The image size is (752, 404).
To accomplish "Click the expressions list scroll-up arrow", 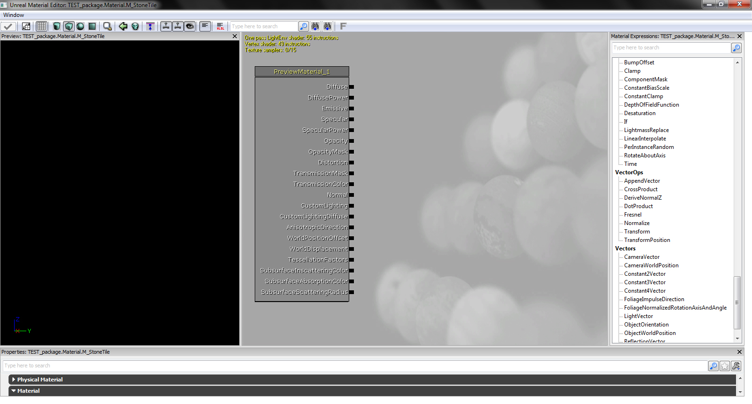I will pos(737,62).
